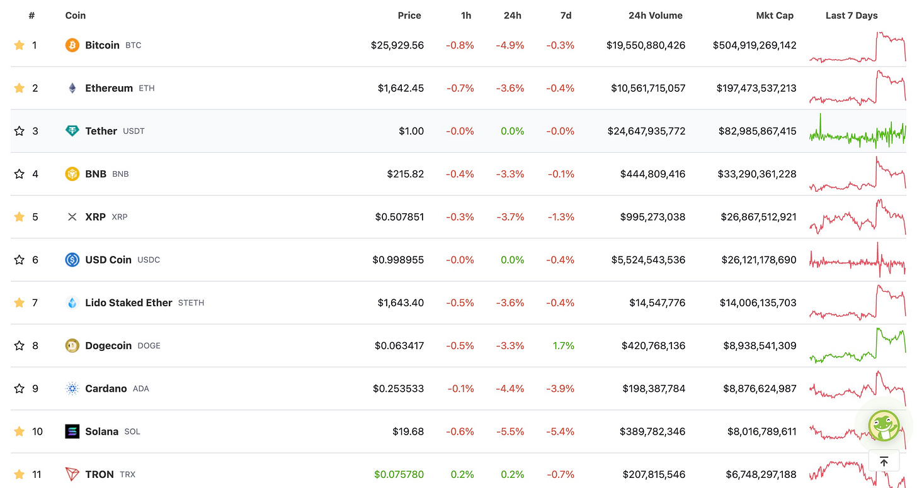Click the Tether green logo icon

(x=72, y=131)
